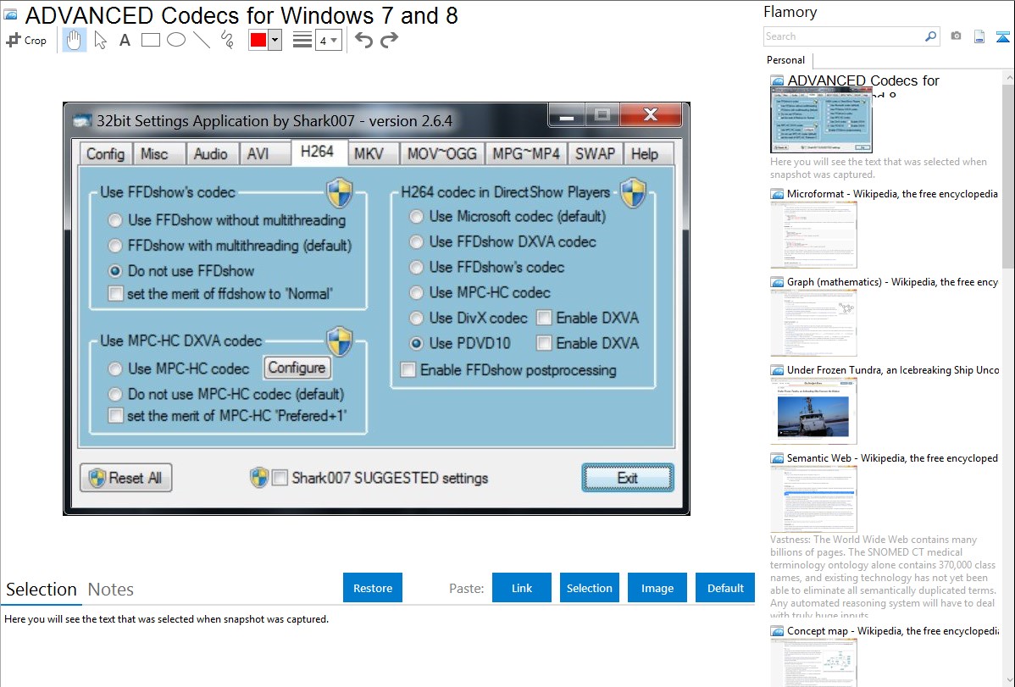Click the shield icon in DirectShow Players group
The height and width of the screenshot is (687, 1015).
tap(632, 193)
